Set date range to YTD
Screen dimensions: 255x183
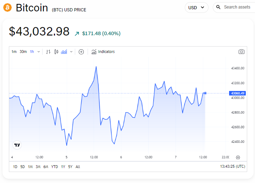pos(55,167)
